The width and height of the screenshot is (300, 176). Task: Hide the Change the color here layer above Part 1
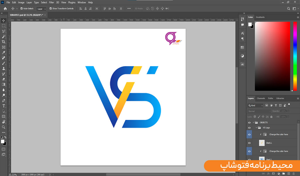tap(249, 135)
